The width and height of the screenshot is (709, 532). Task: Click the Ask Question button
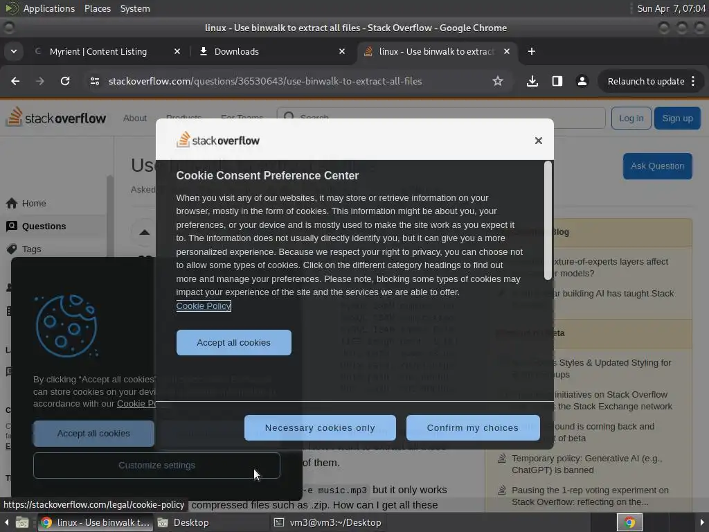[658, 166]
